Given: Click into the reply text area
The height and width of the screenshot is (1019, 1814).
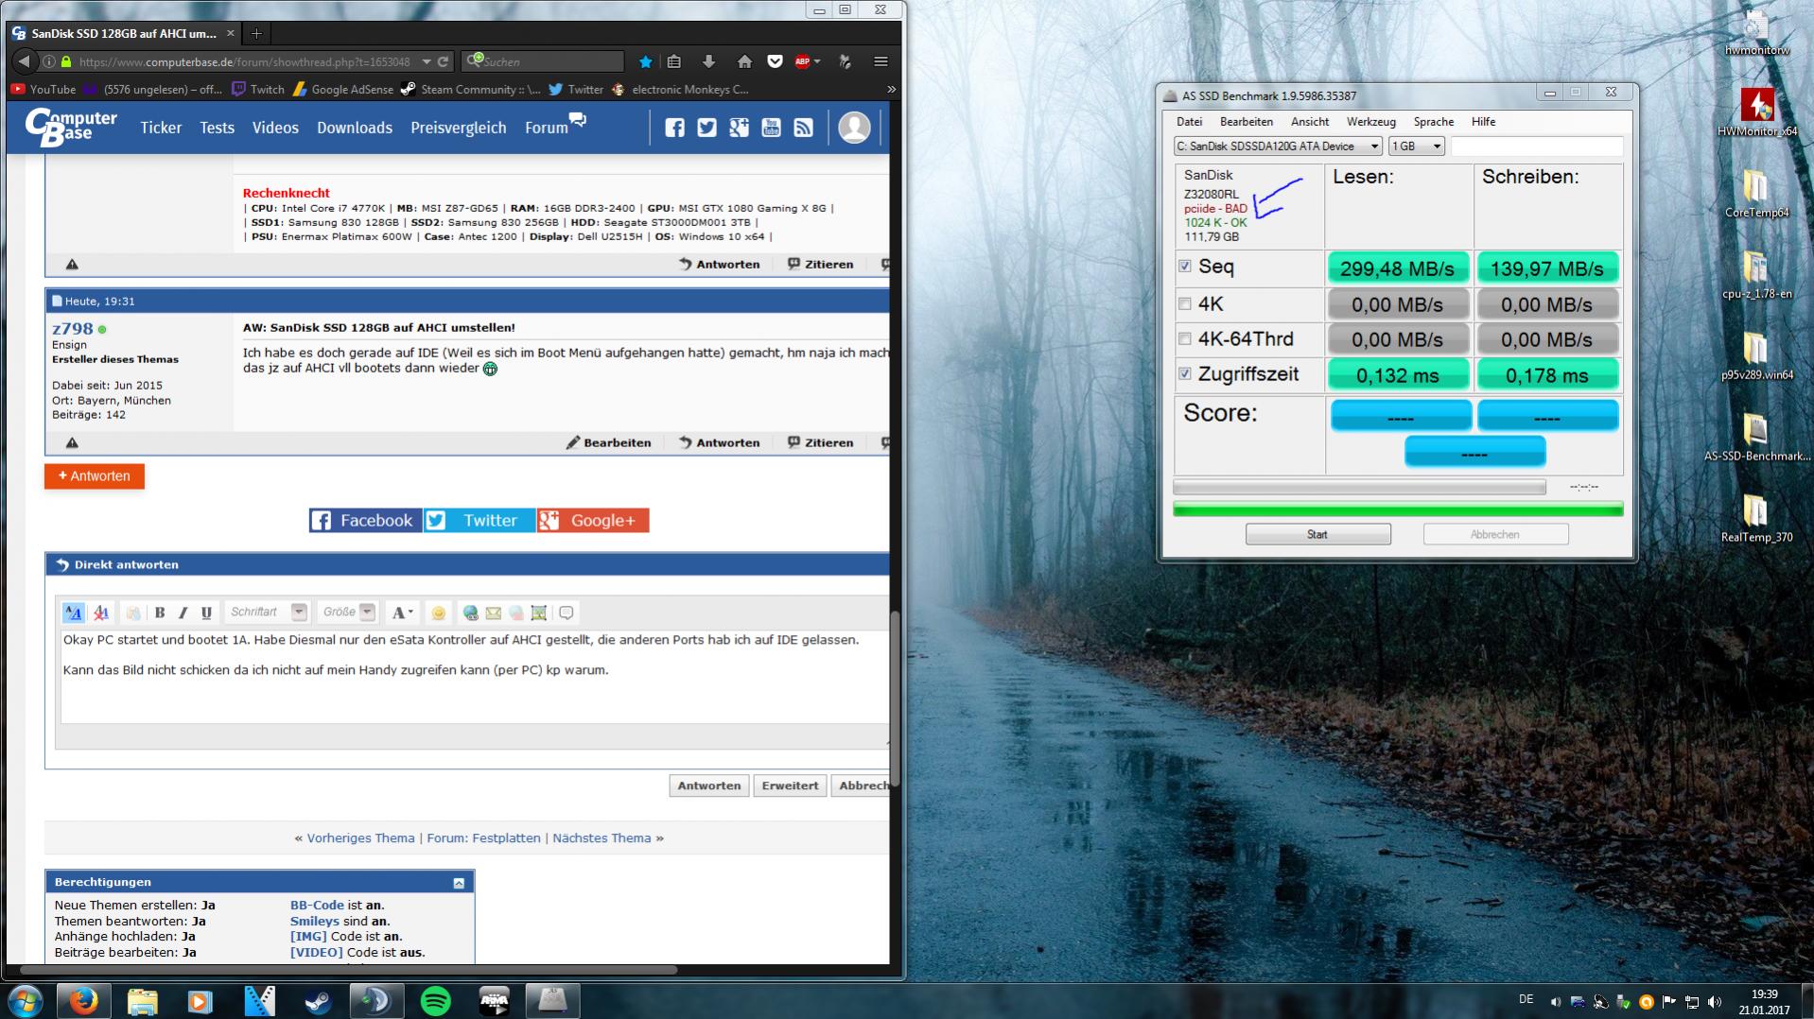Looking at the screenshot, I should [475, 676].
